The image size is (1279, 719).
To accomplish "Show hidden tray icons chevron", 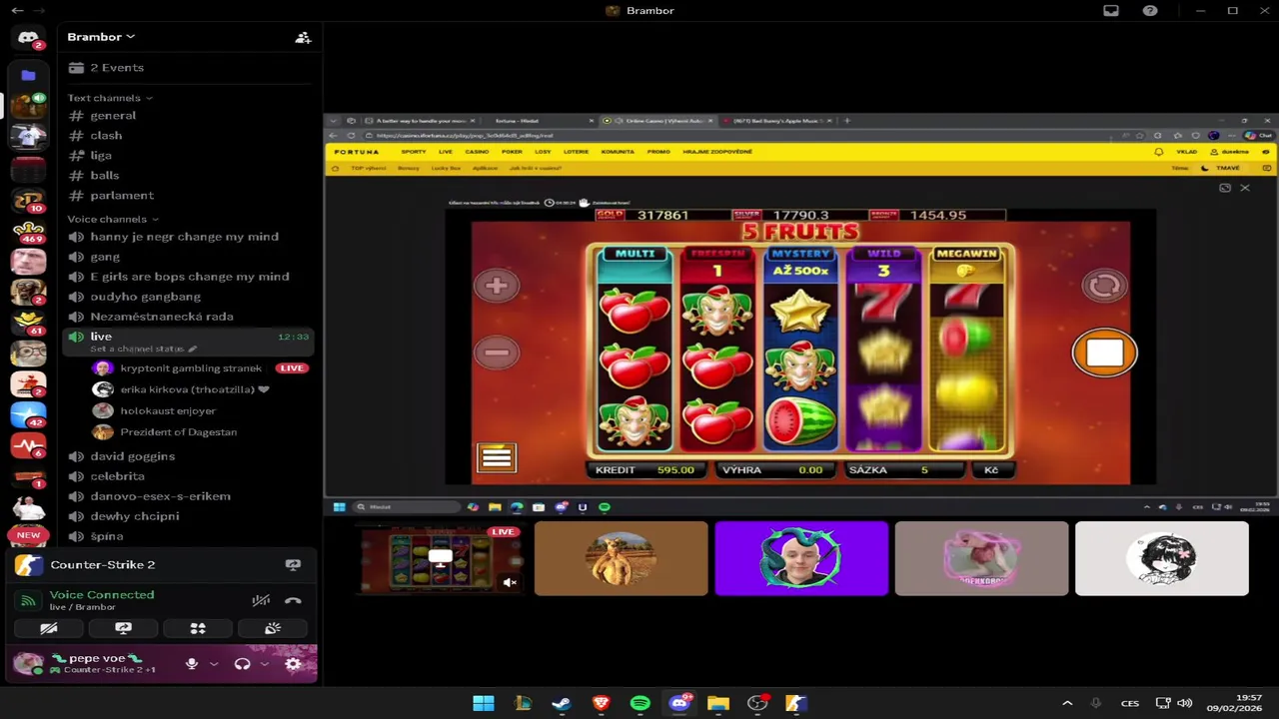I will point(1067,703).
